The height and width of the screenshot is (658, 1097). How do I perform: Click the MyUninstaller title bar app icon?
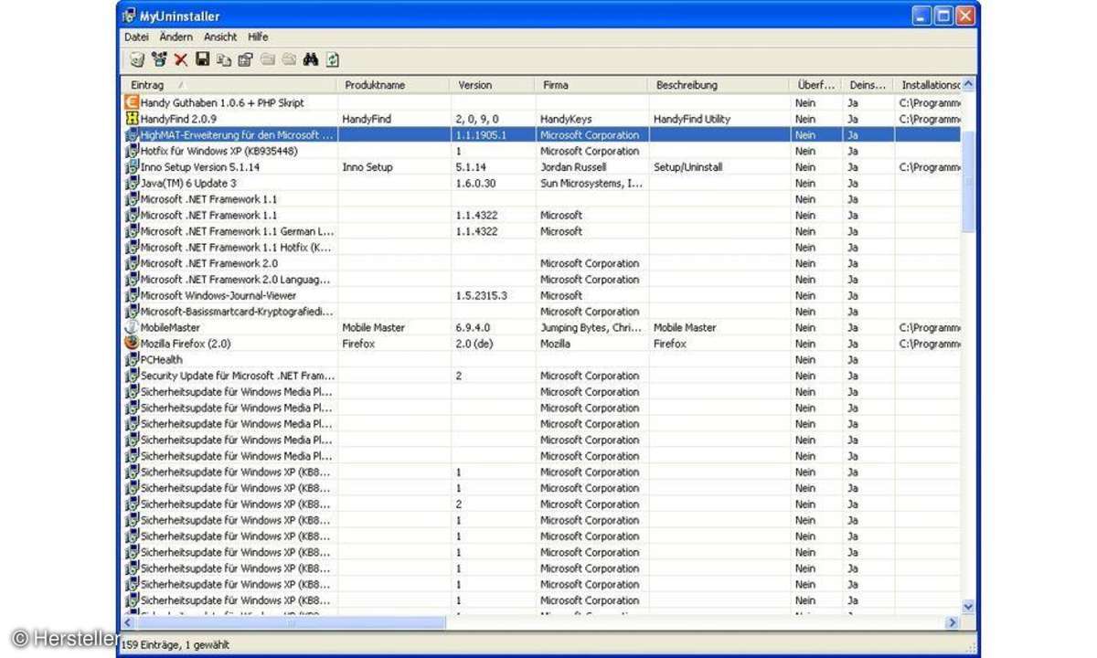(130, 16)
